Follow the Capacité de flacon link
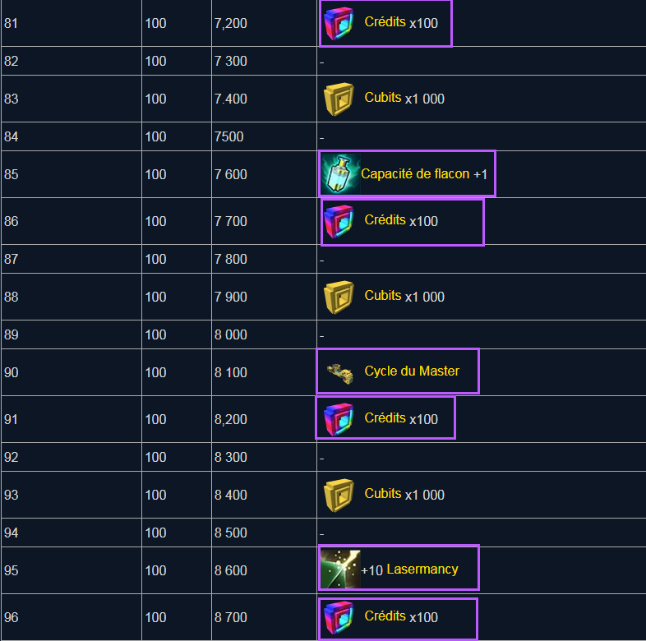 point(415,174)
